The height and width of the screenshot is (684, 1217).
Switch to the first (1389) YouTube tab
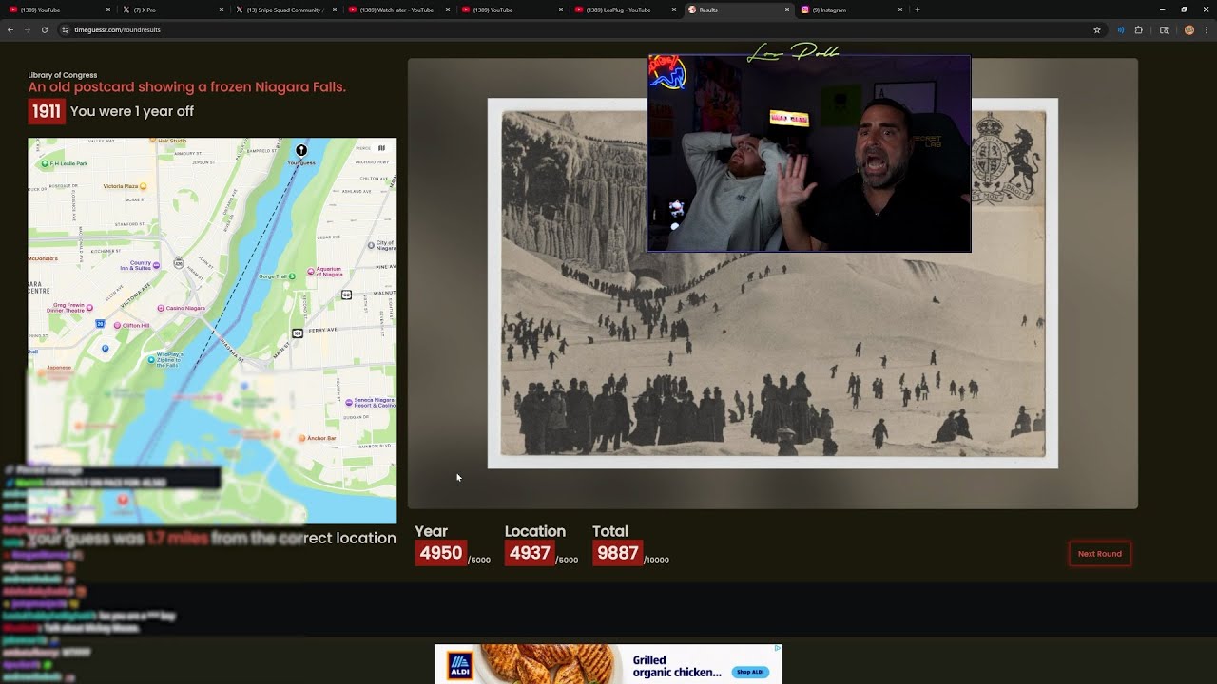click(x=57, y=9)
